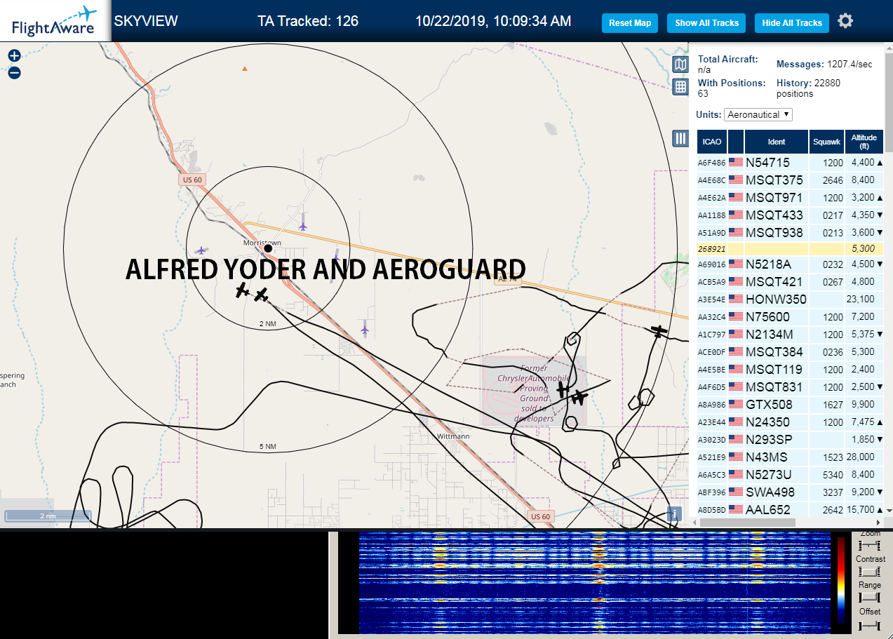
Task: Adjust the waterfall Contrast slider
Action: point(870,572)
